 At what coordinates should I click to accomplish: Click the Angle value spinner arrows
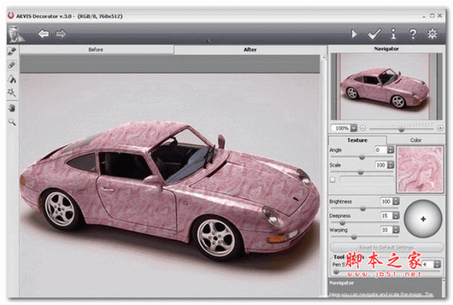point(390,150)
